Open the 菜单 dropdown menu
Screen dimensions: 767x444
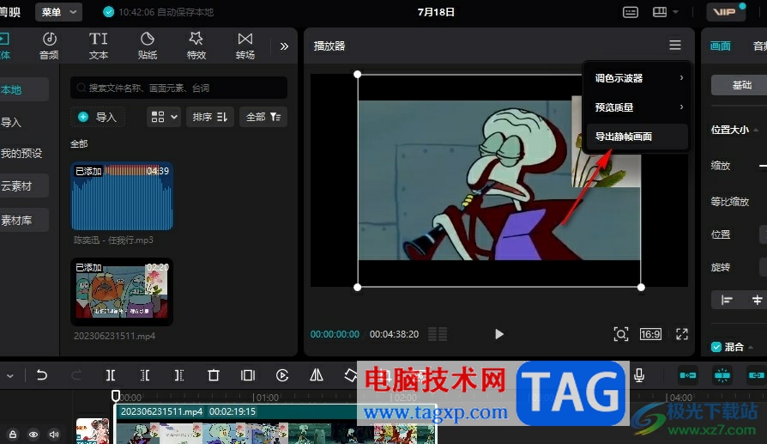[58, 12]
